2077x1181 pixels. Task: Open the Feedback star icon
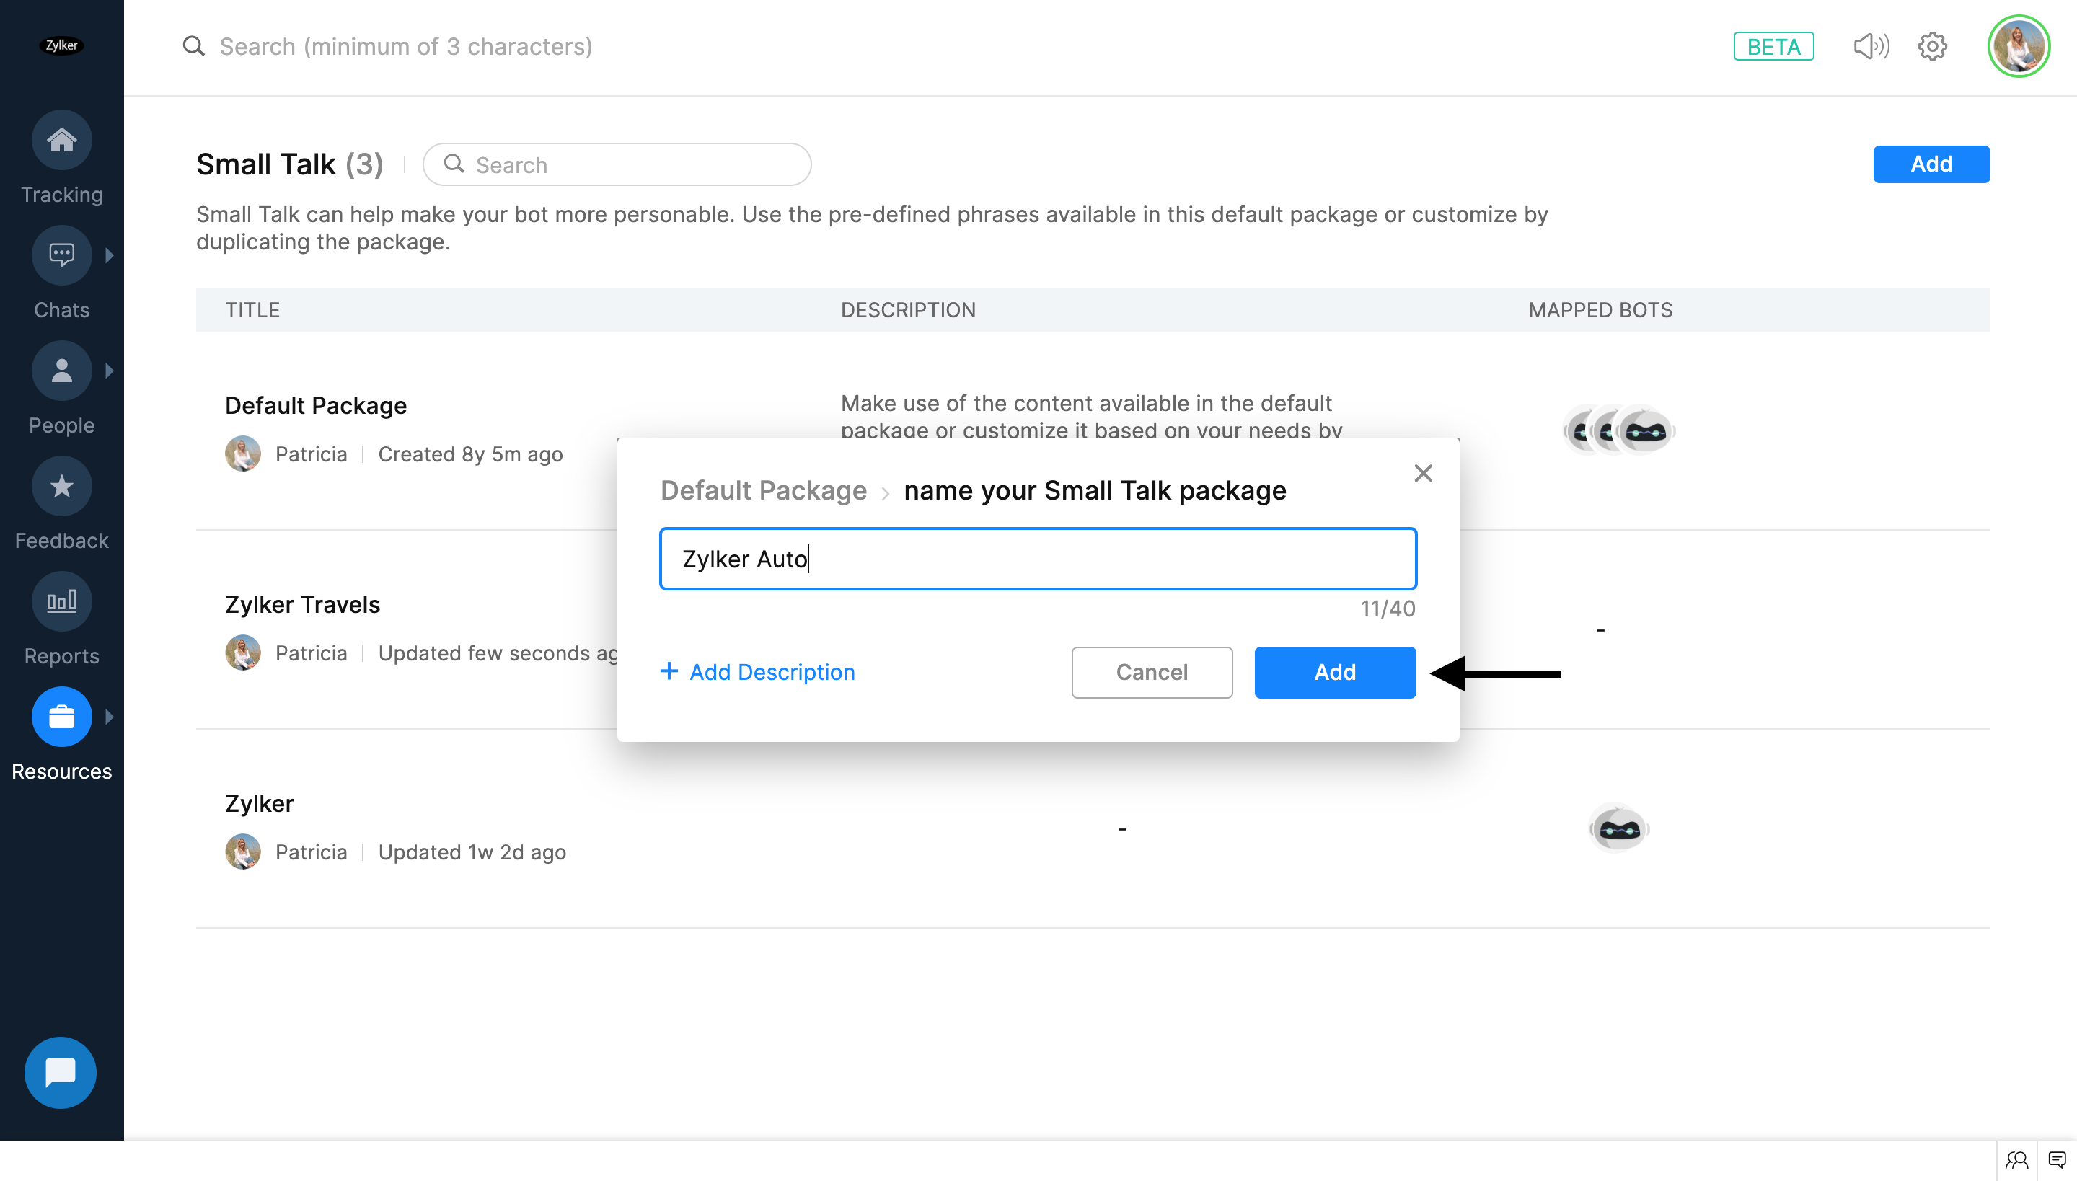click(62, 487)
